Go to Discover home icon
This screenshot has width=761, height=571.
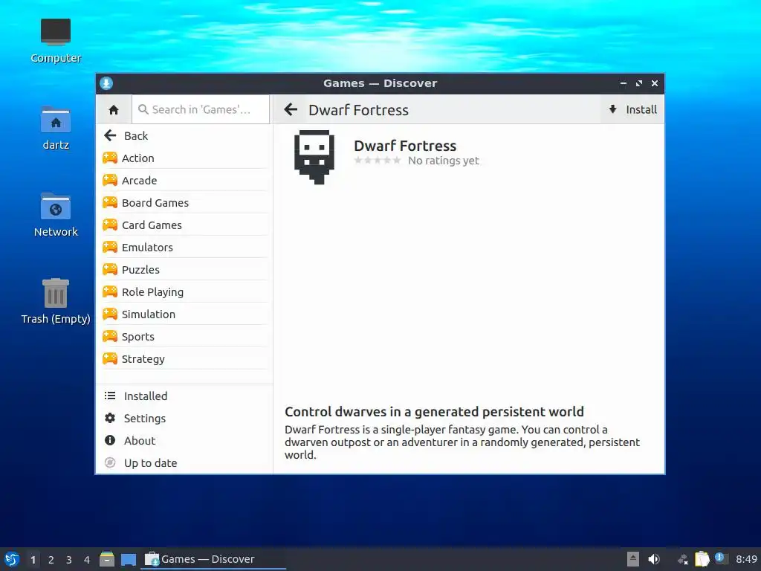(x=114, y=110)
